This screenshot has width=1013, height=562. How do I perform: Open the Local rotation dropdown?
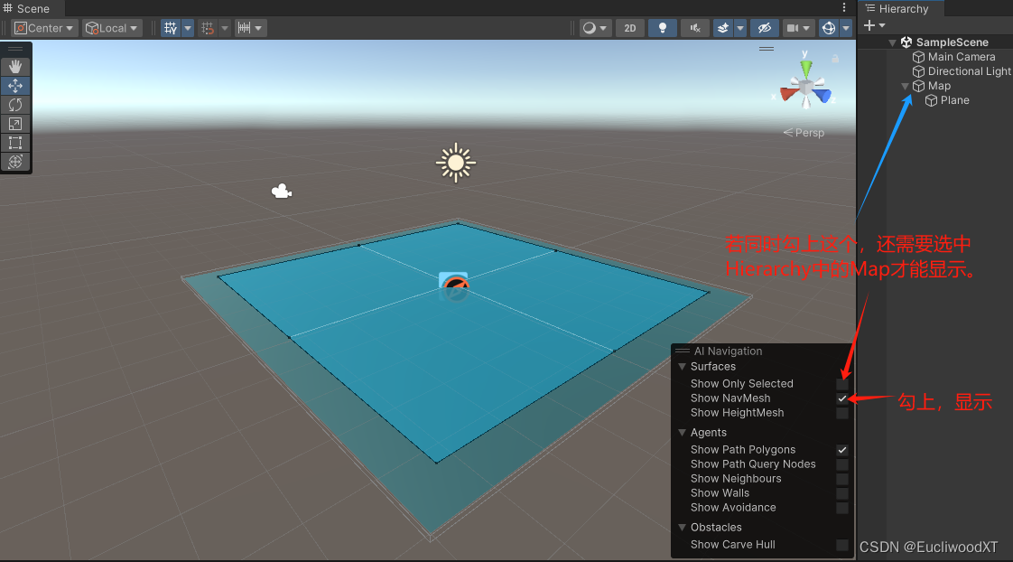pos(113,28)
